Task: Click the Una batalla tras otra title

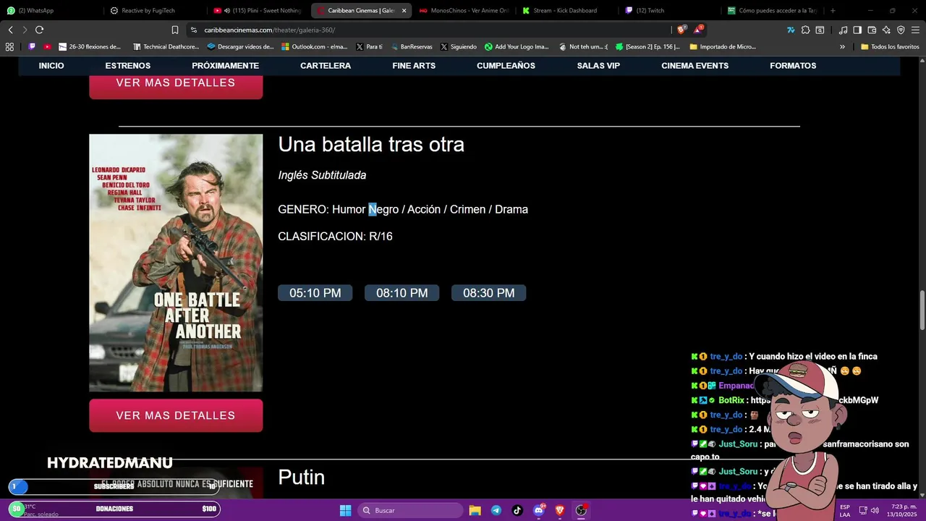Action: (371, 145)
